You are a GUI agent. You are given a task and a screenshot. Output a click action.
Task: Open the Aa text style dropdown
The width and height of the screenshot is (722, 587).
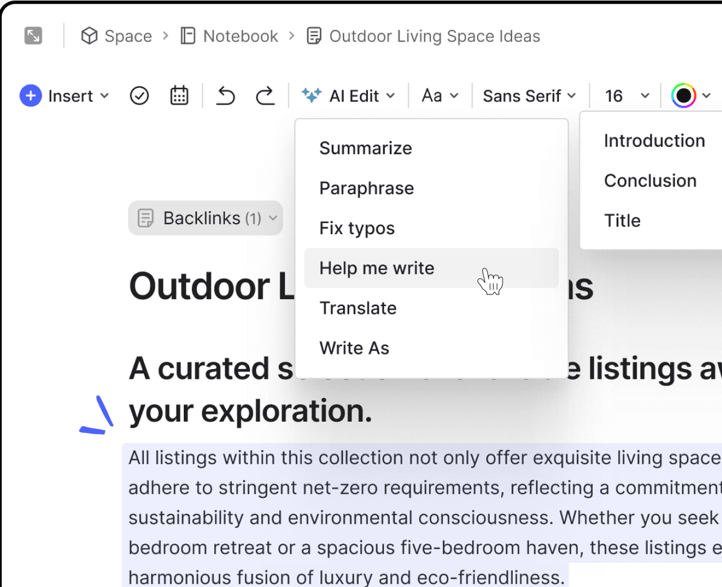440,96
